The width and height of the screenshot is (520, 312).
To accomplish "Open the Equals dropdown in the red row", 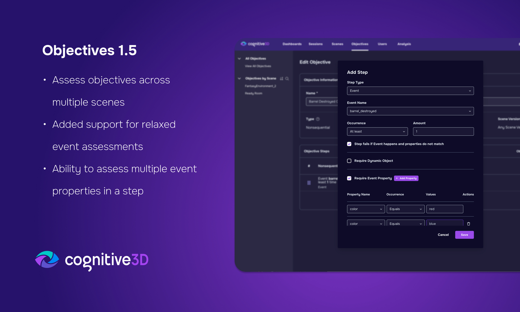I will tap(406, 209).
